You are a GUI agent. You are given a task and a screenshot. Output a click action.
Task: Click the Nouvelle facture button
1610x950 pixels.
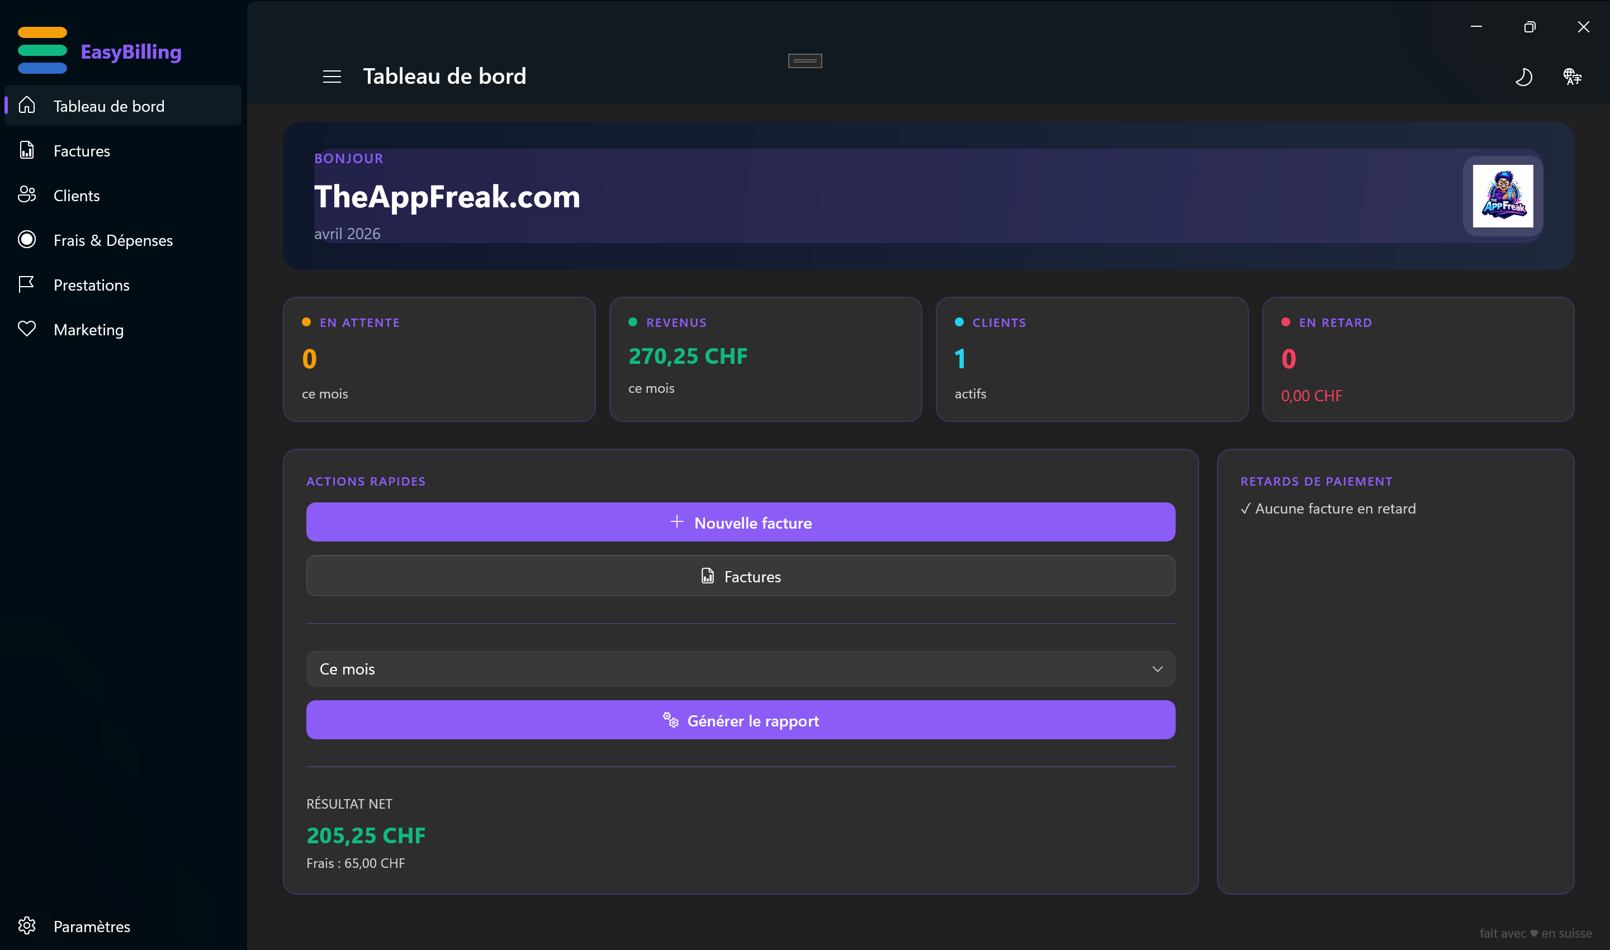pos(740,522)
